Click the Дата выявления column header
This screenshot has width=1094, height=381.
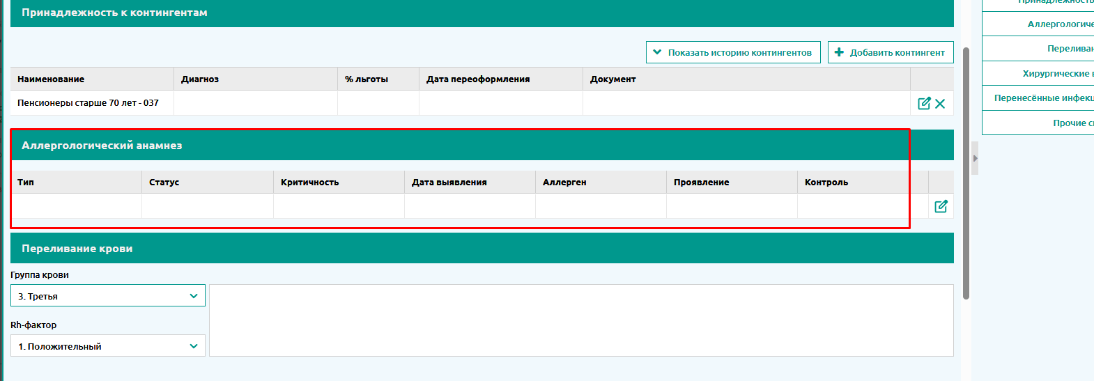click(449, 182)
